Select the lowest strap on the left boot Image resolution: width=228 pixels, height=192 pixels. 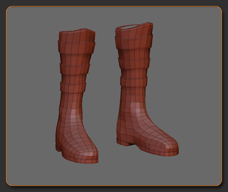pyautogui.click(x=73, y=88)
